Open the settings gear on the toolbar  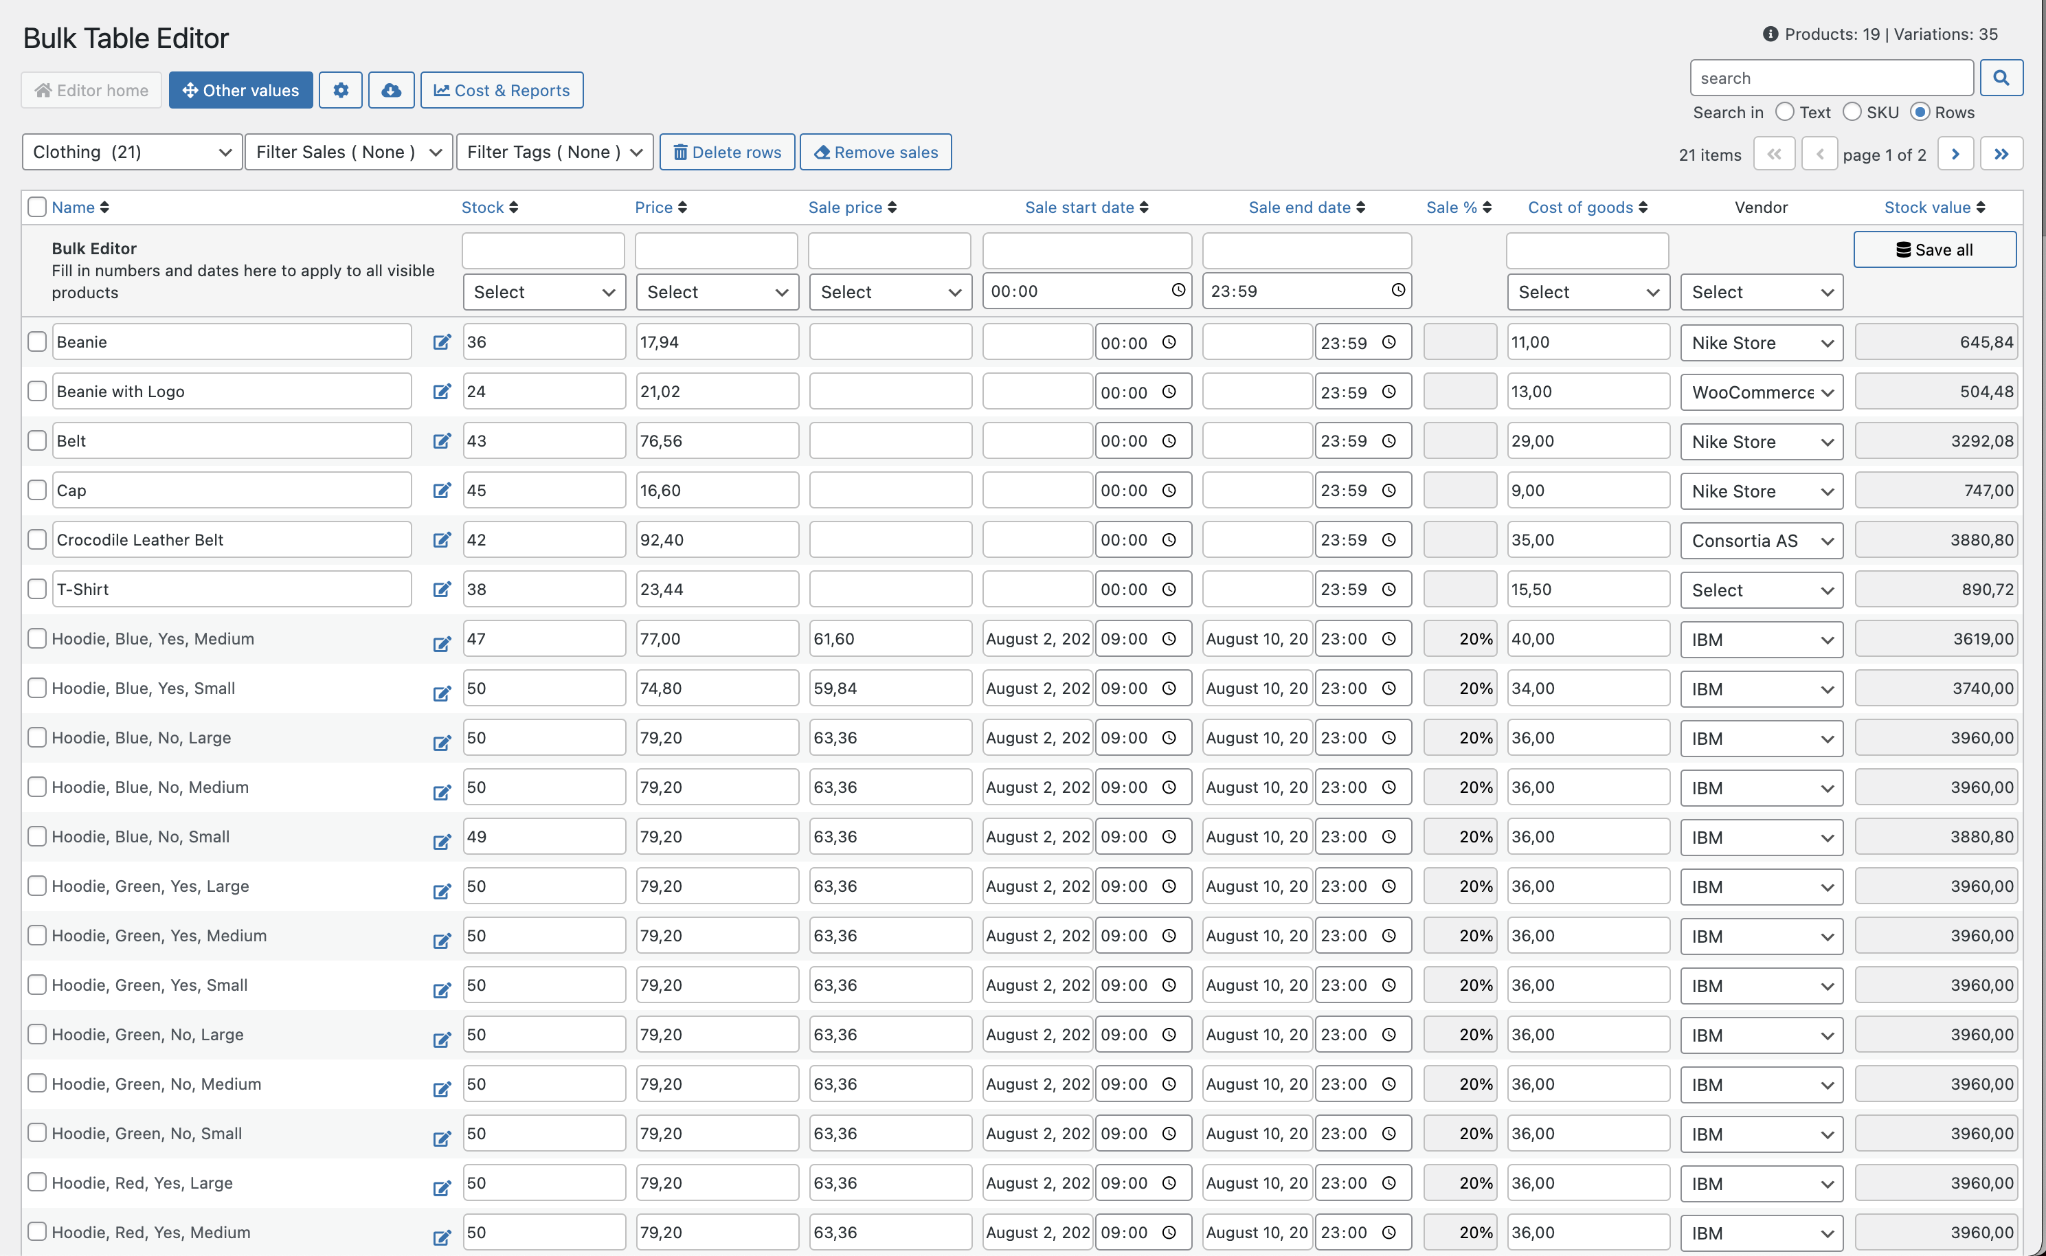(341, 90)
